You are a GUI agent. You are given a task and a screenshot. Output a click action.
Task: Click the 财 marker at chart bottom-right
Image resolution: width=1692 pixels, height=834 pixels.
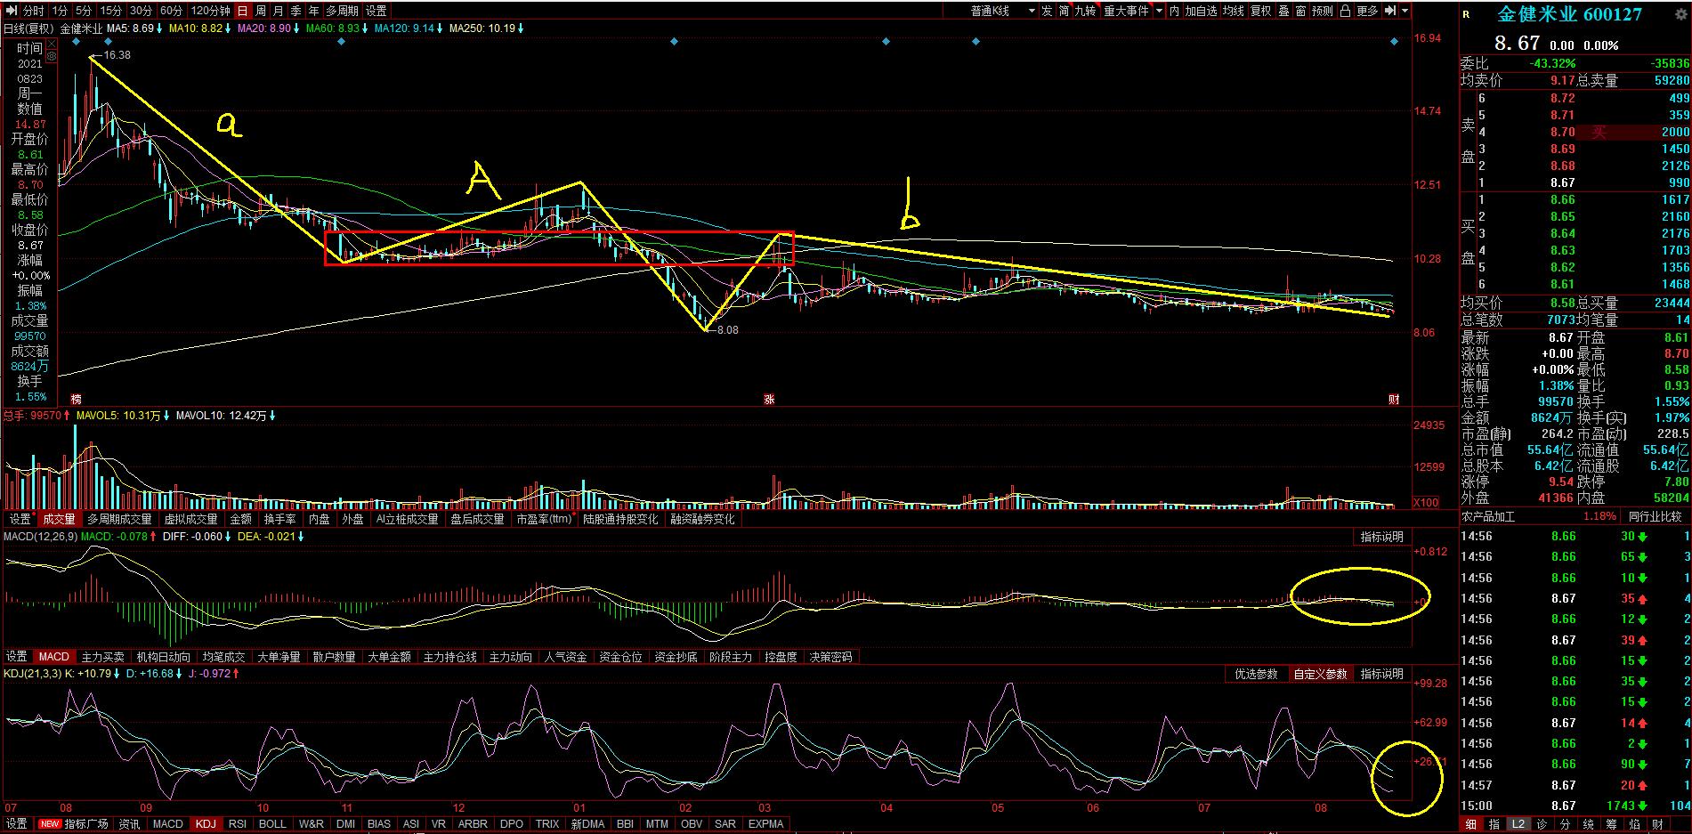[x=1395, y=400]
